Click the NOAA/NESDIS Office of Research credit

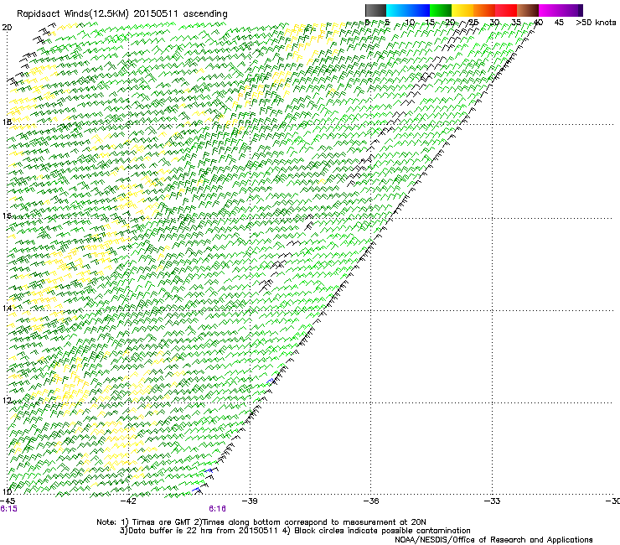(493, 540)
